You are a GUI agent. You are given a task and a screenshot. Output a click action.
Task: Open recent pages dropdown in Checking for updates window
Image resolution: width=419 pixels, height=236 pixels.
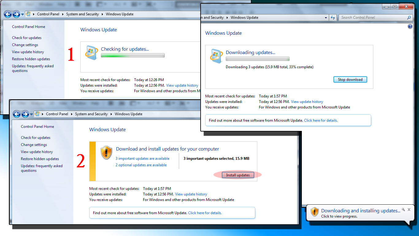[22, 14]
